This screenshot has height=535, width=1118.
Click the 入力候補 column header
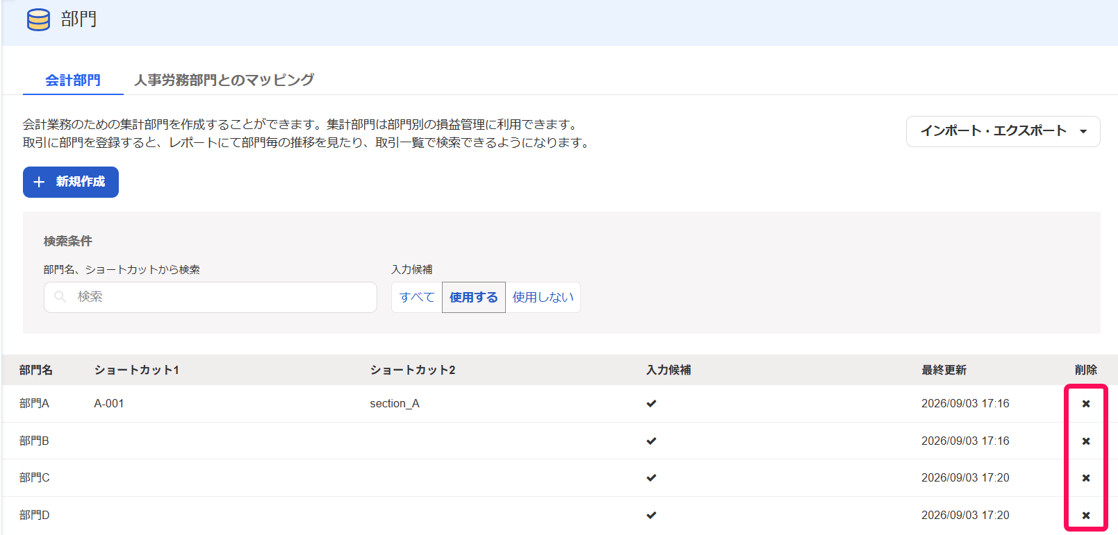(668, 370)
